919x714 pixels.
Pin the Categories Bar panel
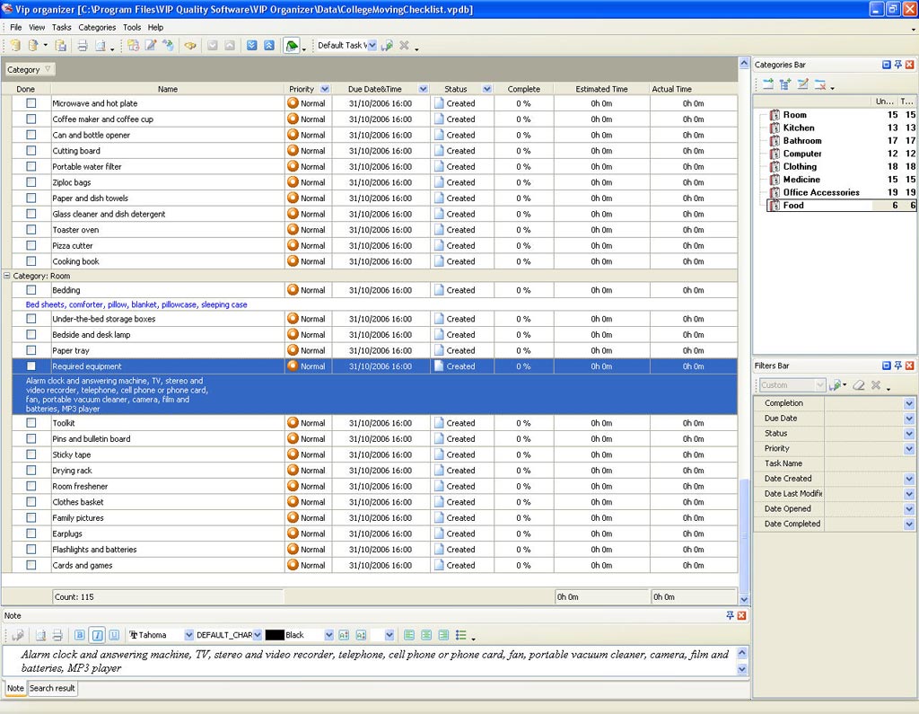tap(897, 65)
